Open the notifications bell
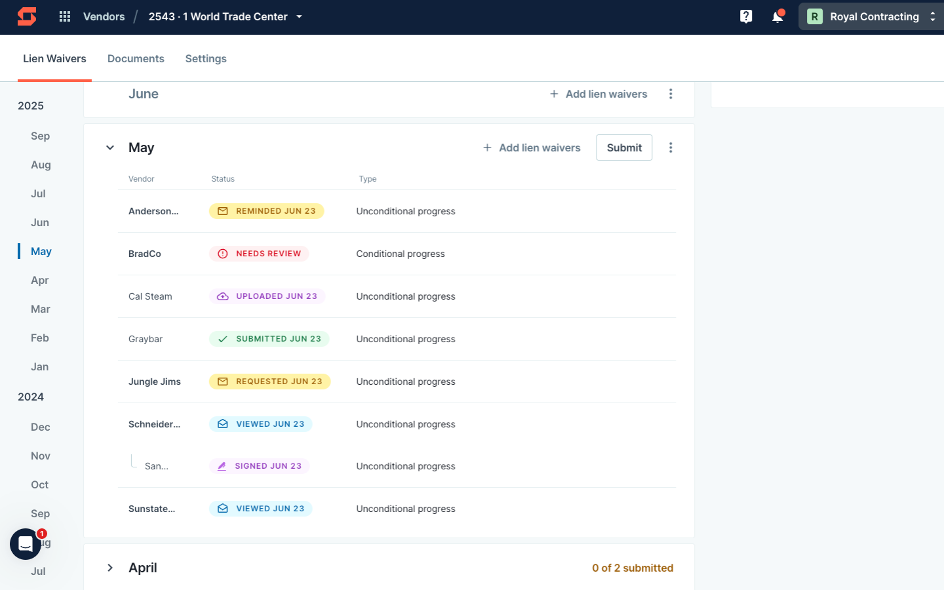944x590 pixels. point(777,16)
